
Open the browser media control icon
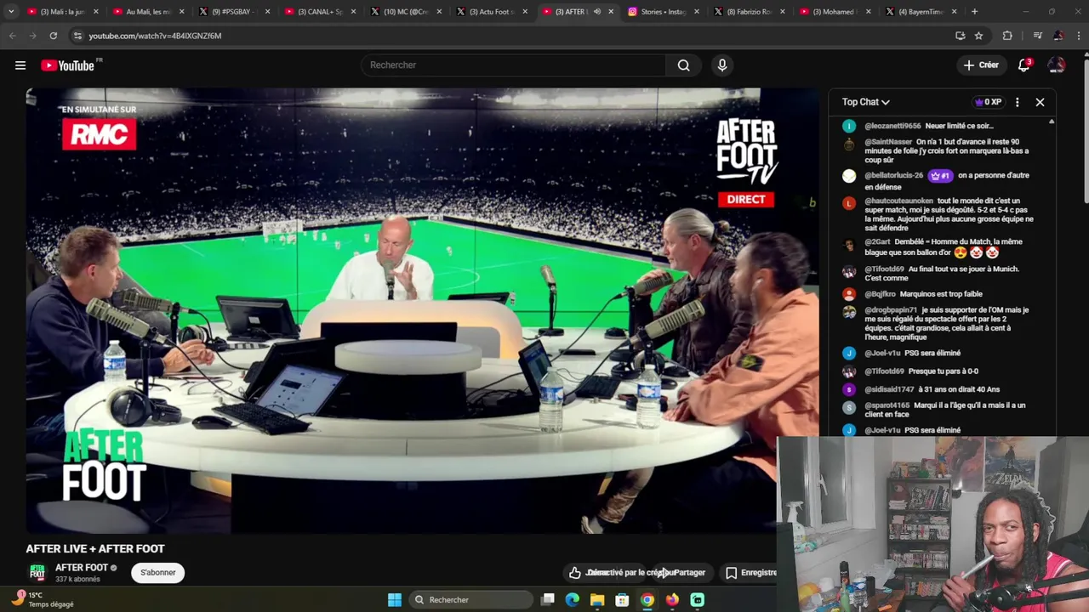coord(1037,36)
